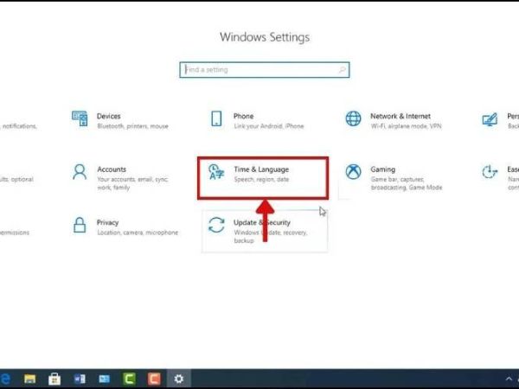This screenshot has width=519, height=389.
Task: Open Microsoft Edge from the taskbar
Action: (4, 379)
